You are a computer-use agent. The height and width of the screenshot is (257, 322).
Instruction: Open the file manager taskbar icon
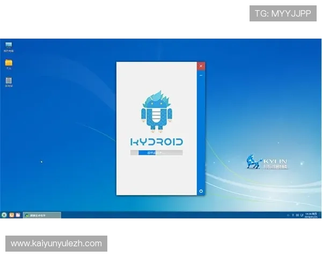(18, 215)
